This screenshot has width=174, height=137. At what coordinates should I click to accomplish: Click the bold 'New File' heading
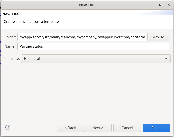[11, 14]
